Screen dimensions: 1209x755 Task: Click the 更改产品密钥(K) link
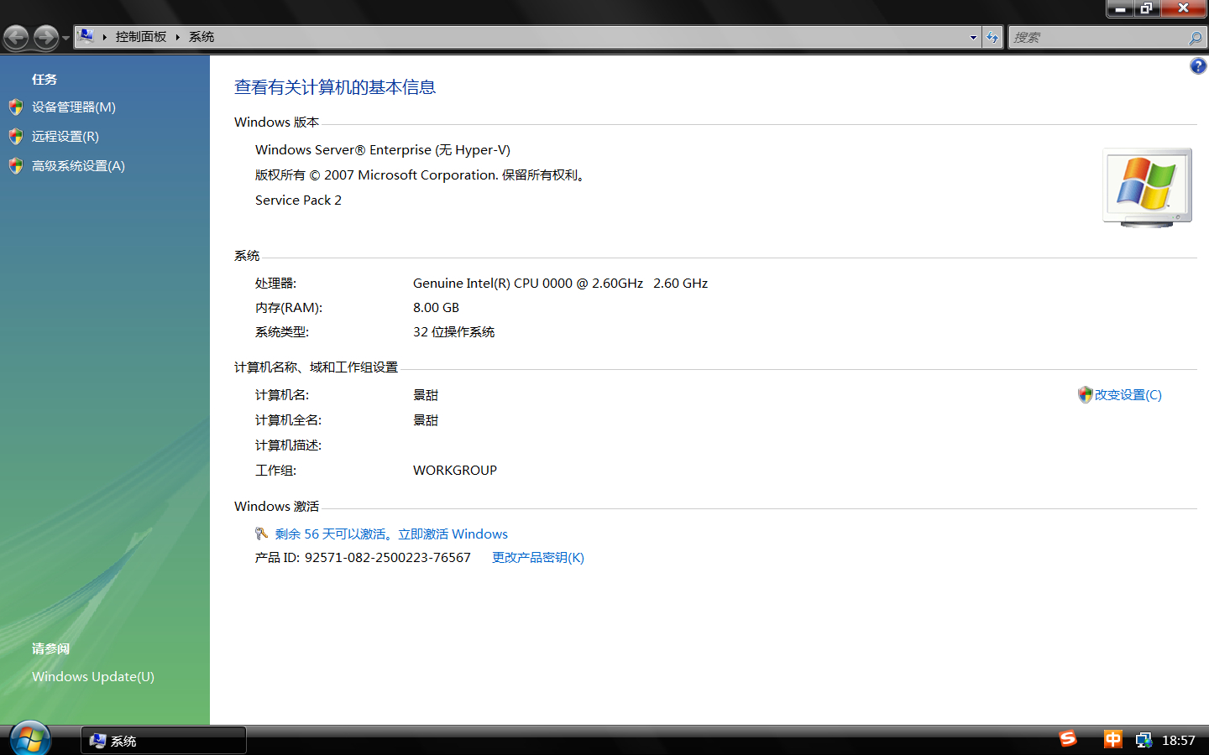click(x=538, y=558)
